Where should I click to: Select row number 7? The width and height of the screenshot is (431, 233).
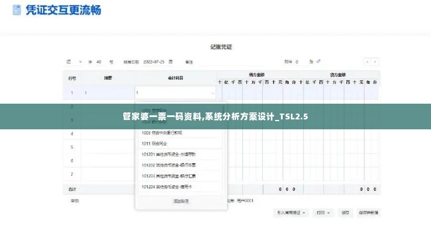click(72, 174)
